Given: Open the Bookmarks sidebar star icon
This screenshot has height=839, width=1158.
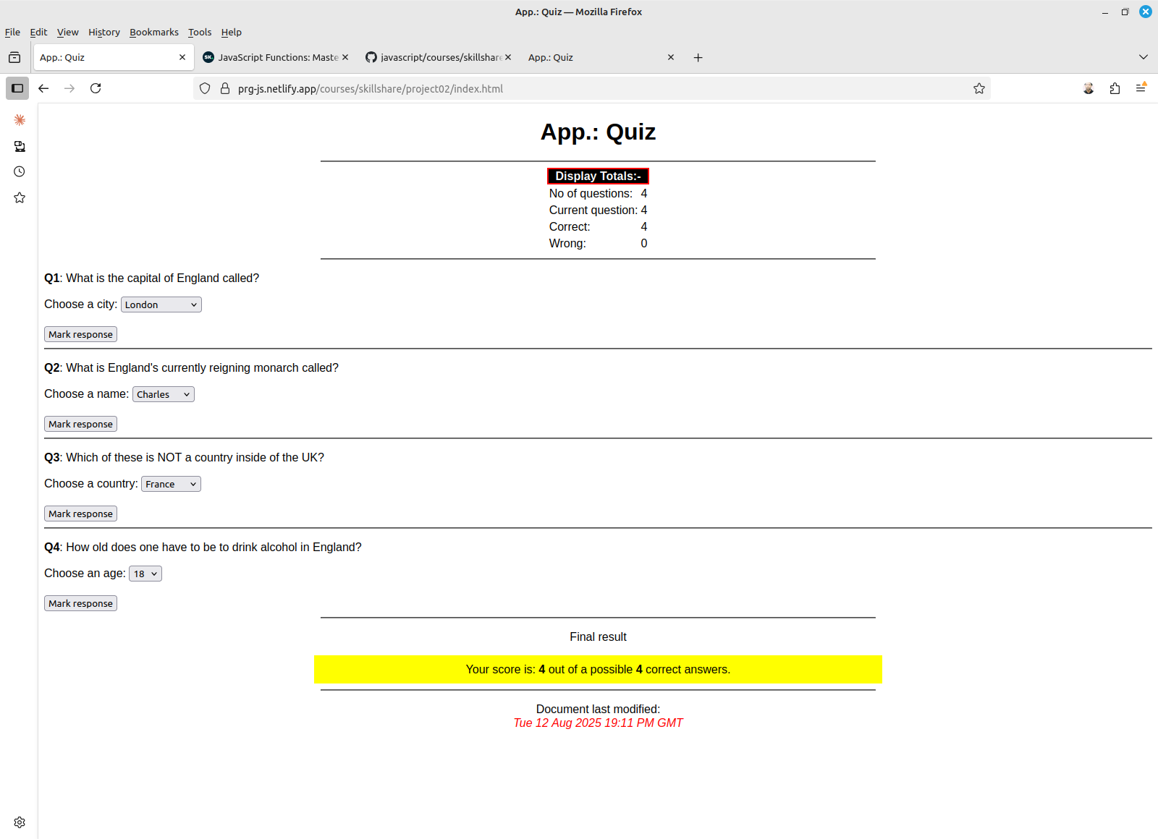Looking at the screenshot, I should click(20, 197).
